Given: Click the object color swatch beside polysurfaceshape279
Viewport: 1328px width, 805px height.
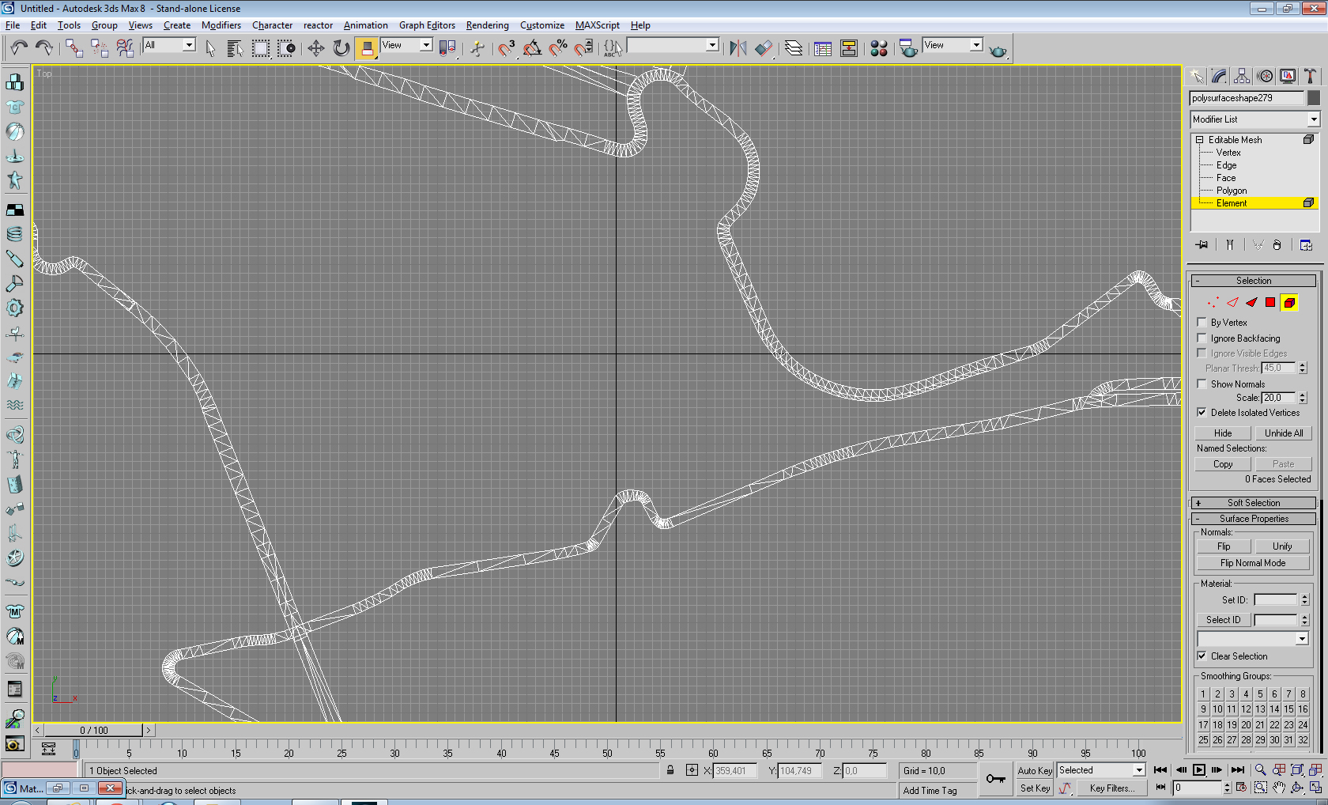Looking at the screenshot, I should pos(1313,98).
